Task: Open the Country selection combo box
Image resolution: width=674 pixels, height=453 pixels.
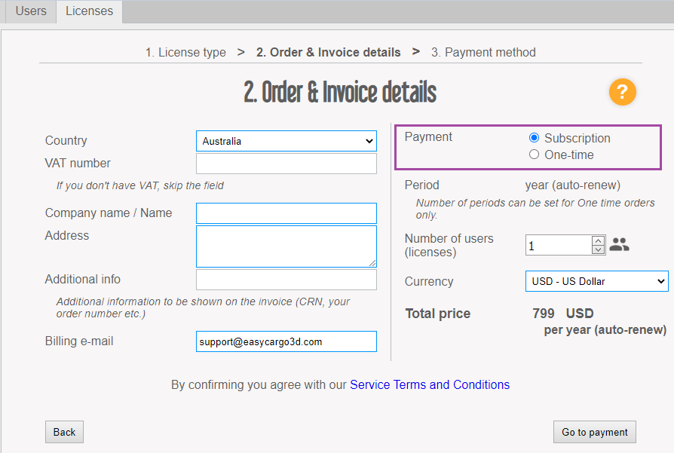Action: [x=286, y=140]
